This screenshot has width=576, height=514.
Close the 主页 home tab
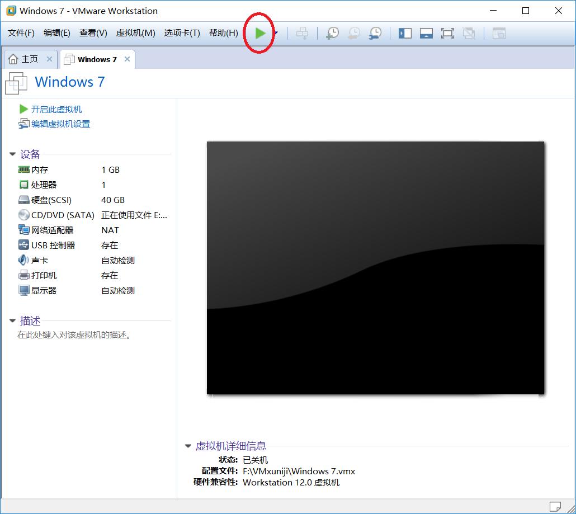point(49,59)
